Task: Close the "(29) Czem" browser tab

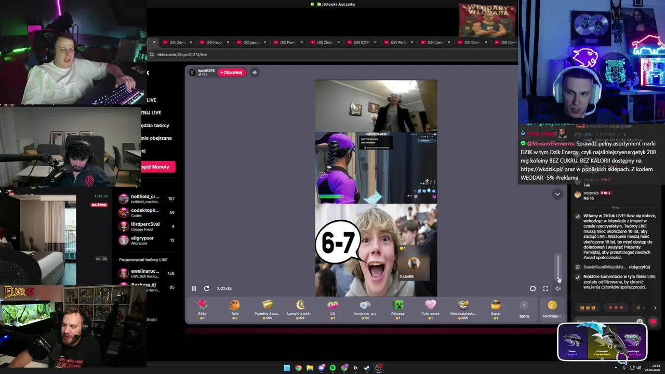Action: (449, 42)
